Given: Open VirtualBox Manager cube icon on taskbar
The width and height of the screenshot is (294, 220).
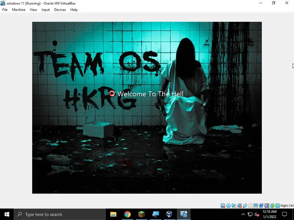Looking at the screenshot, I should pos(169,214).
